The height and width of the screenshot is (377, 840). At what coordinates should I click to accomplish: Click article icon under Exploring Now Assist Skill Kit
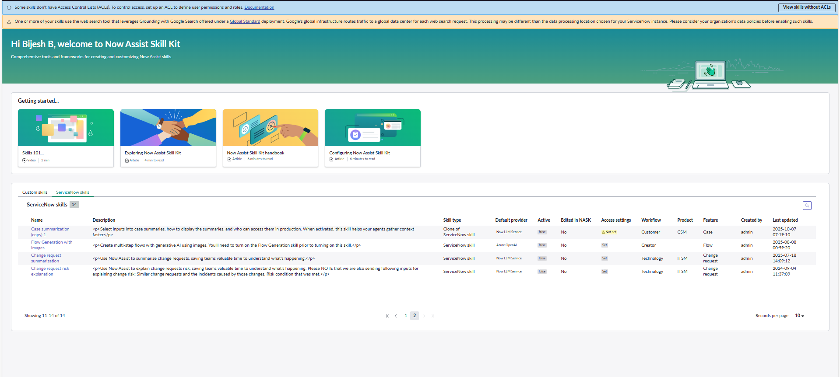(x=127, y=161)
